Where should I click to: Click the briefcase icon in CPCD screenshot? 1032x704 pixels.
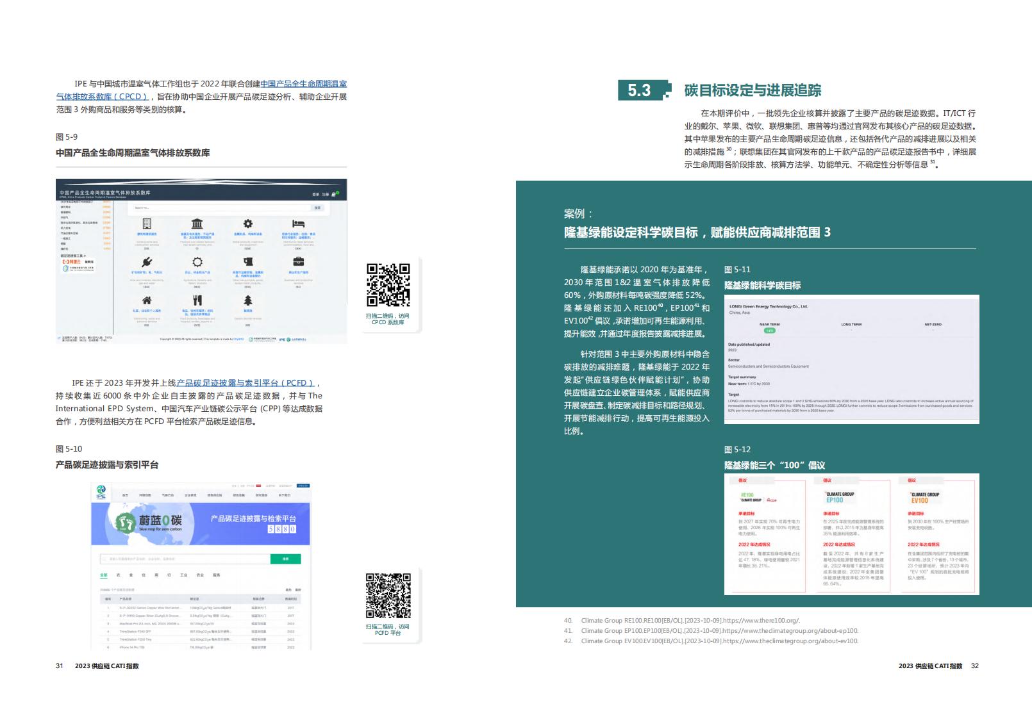click(x=298, y=261)
